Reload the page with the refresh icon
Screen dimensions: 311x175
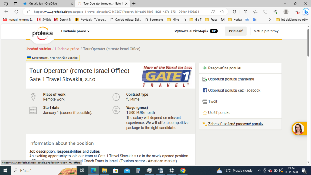[16, 12]
